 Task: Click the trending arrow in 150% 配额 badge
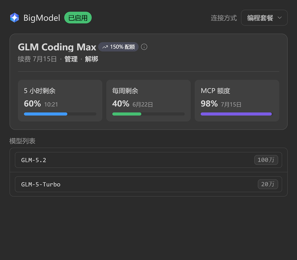105,47
